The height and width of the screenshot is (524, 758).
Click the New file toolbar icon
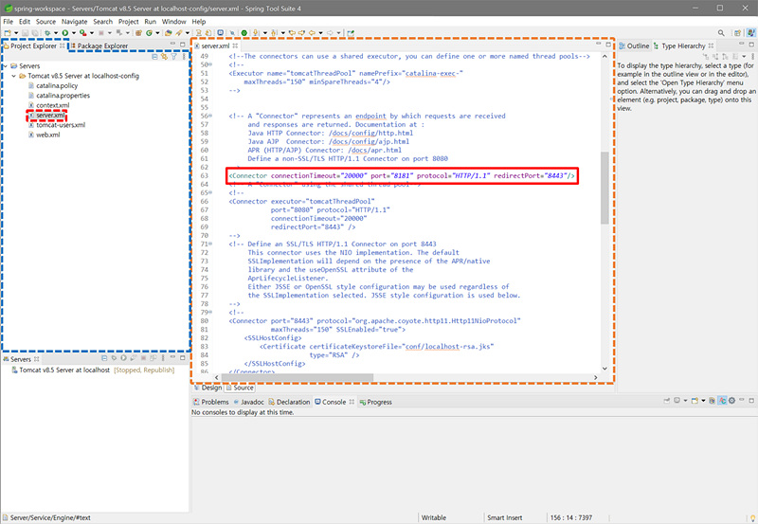[8, 33]
